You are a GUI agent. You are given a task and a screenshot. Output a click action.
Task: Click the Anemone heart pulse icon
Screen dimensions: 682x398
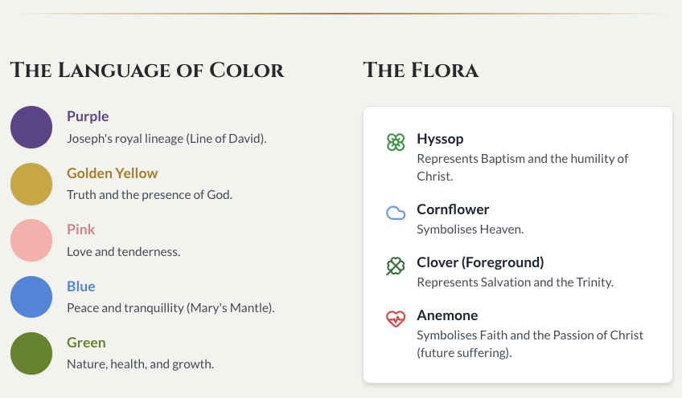tap(395, 319)
